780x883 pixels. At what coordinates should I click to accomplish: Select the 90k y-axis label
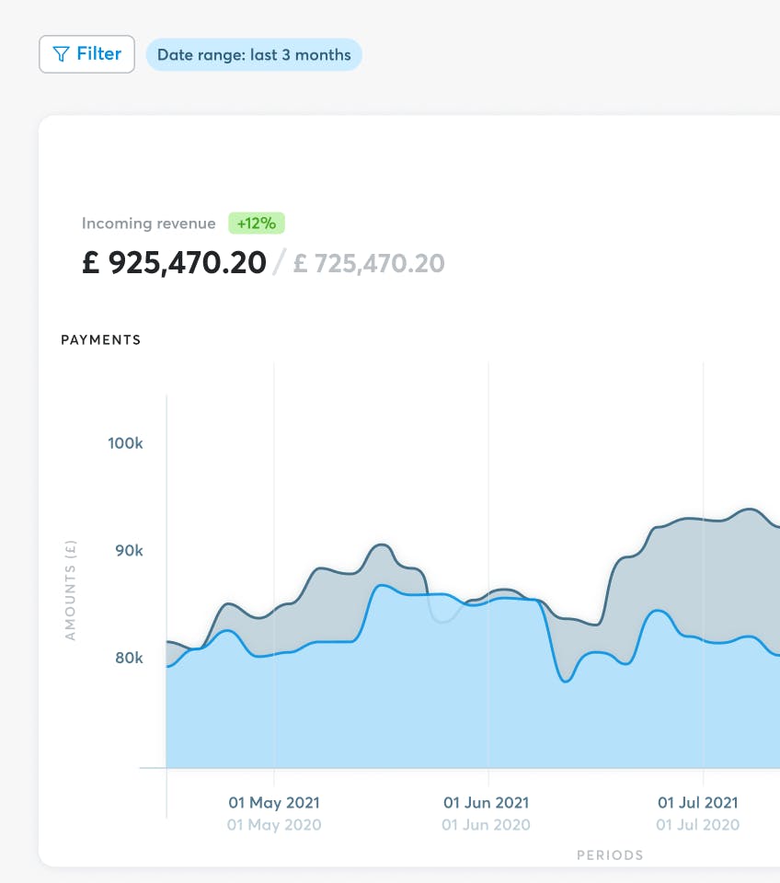point(127,551)
